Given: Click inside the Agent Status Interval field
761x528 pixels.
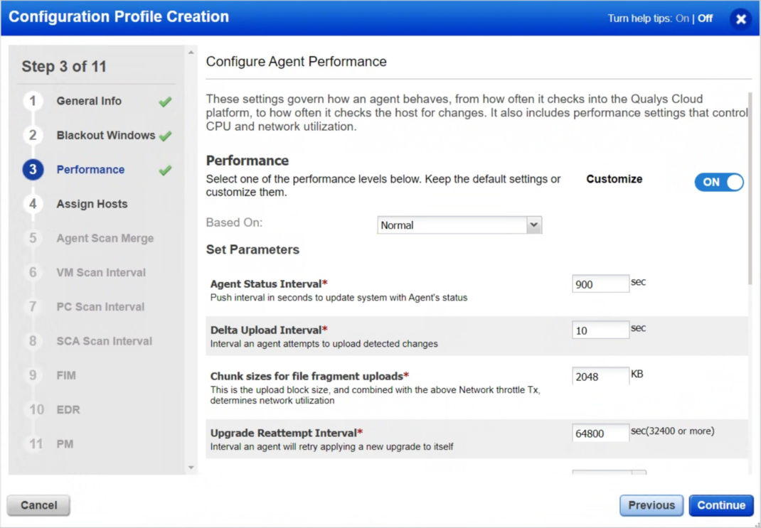Looking at the screenshot, I should (600, 283).
